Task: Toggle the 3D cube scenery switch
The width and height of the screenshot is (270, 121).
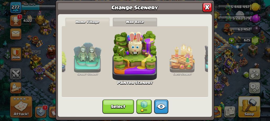Action: (x=144, y=106)
